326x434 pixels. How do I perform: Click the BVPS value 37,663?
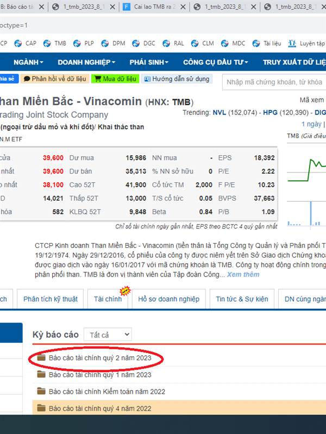(x=264, y=198)
